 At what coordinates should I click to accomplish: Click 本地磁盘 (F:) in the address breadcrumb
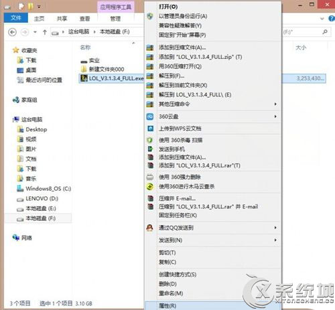[x=115, y=31]
